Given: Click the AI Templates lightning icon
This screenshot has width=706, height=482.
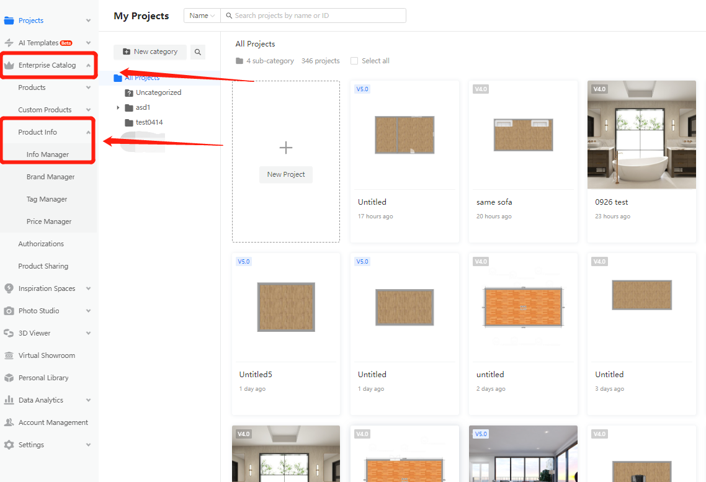Looking at the screenshot, I should pyautogui.click(x=9, y=43).
